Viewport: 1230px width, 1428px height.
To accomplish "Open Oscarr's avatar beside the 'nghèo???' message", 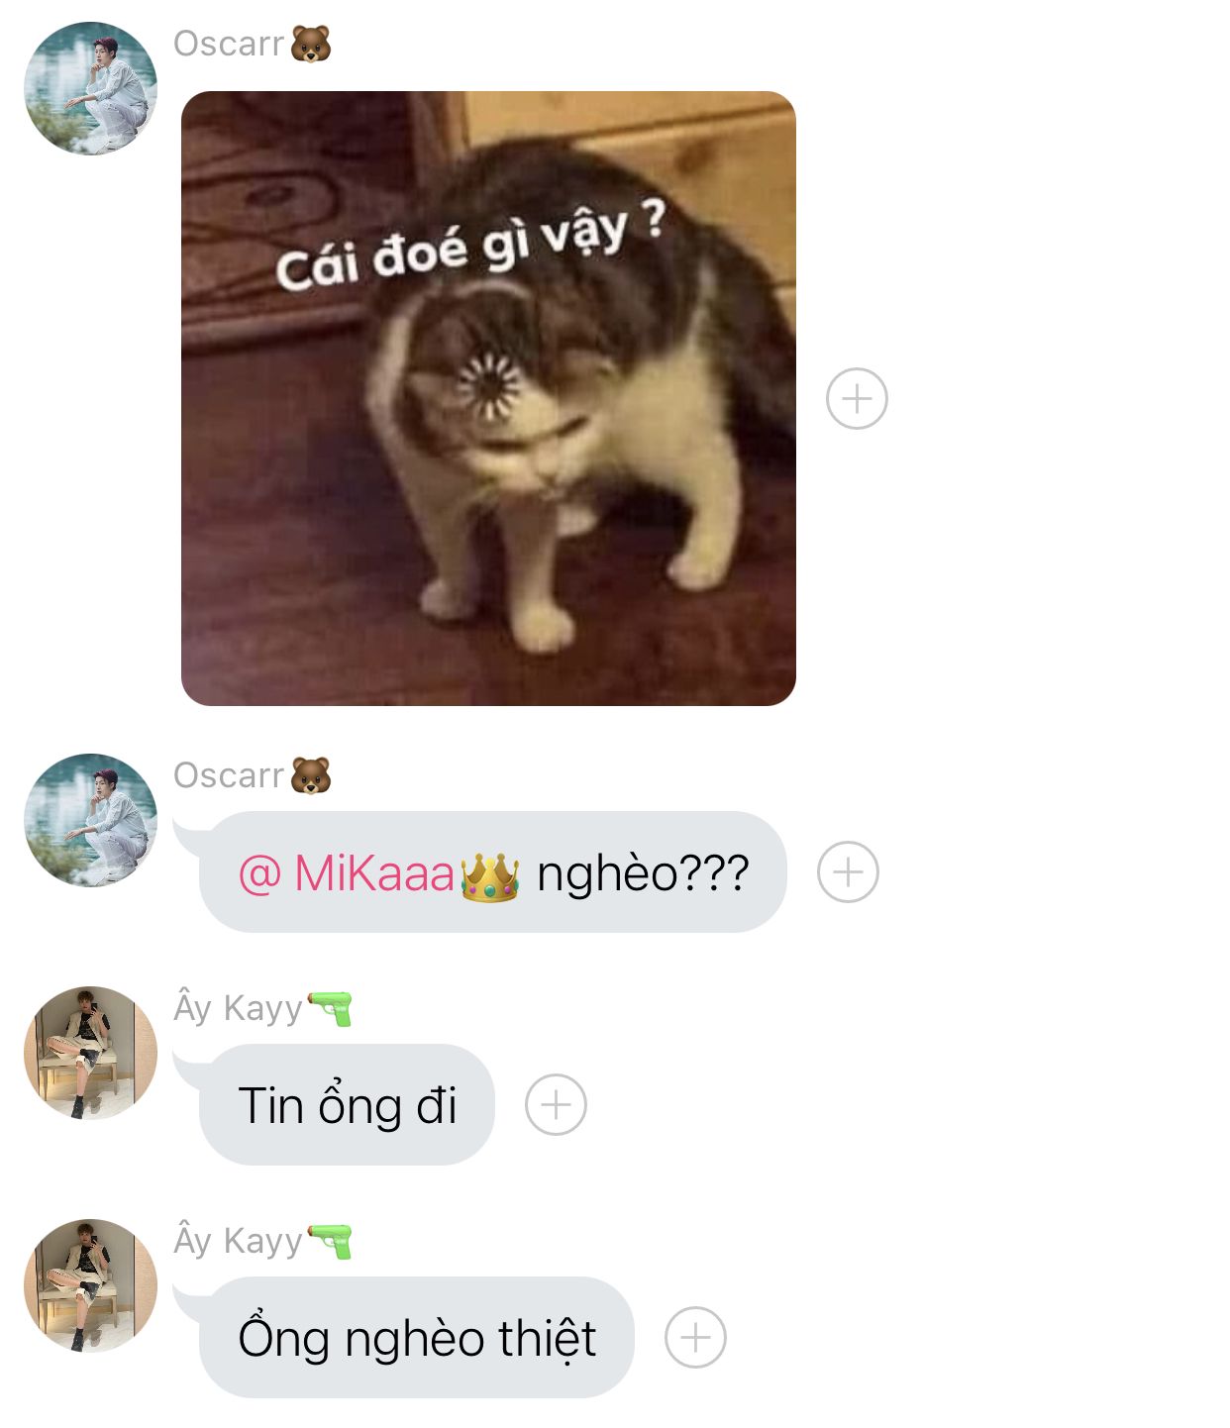I will 90,820.
